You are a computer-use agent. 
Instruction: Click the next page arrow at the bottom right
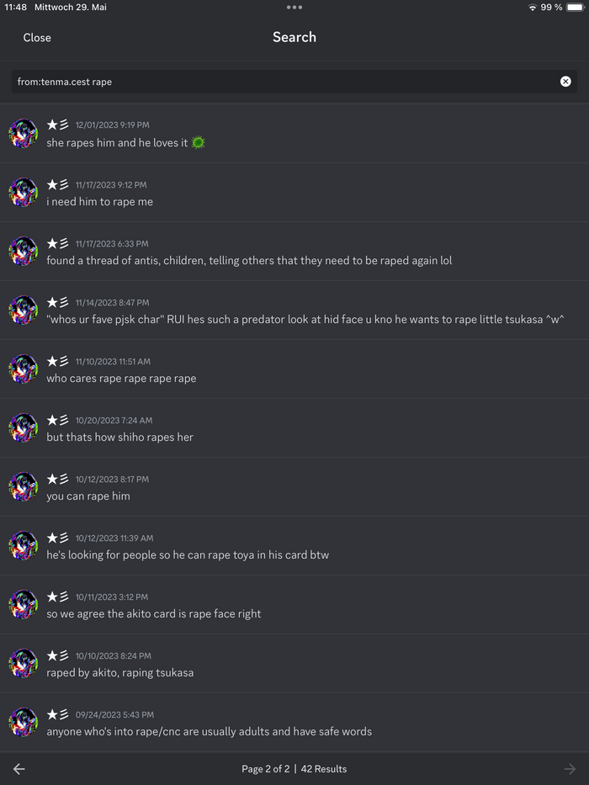coord(570,769)
